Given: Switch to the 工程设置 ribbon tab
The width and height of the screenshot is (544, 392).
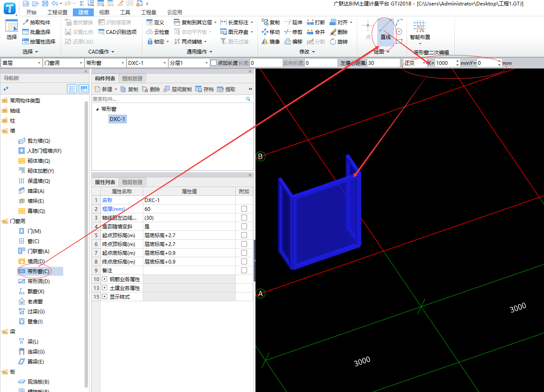Looking at the screenshot, I should [57, 12].
